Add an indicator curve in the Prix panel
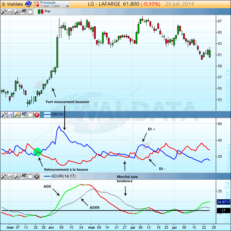Viewport: 231px width, 231px height. [x=11, y=12]
